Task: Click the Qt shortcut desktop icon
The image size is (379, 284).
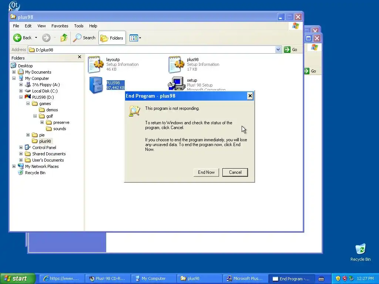Action: pyautogui.click(x=14, y=6)
